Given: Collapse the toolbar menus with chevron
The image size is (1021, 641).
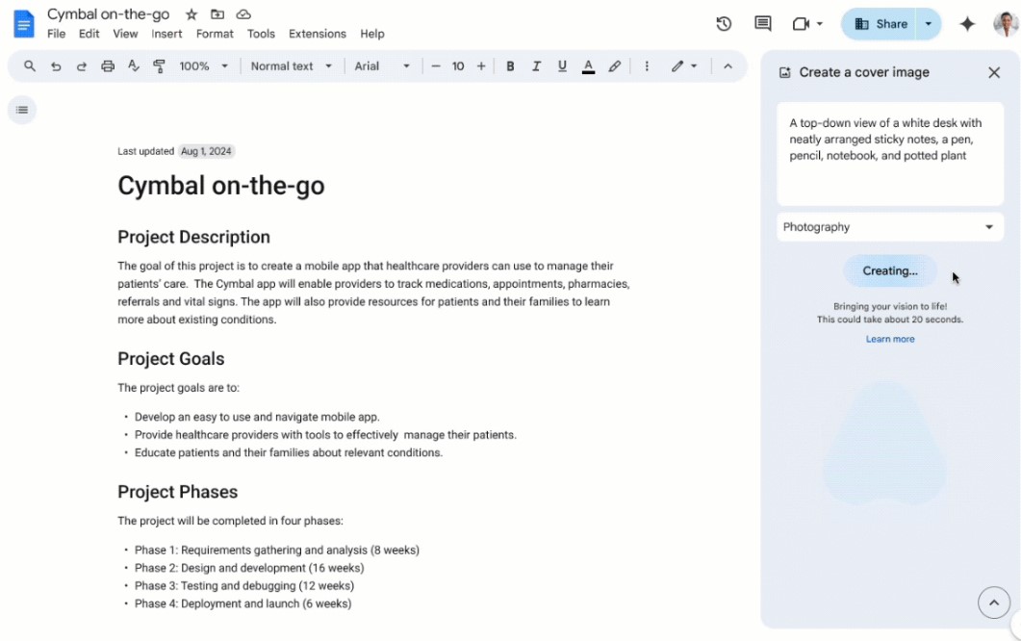Looking at the screenshot, I should (727, 65).
